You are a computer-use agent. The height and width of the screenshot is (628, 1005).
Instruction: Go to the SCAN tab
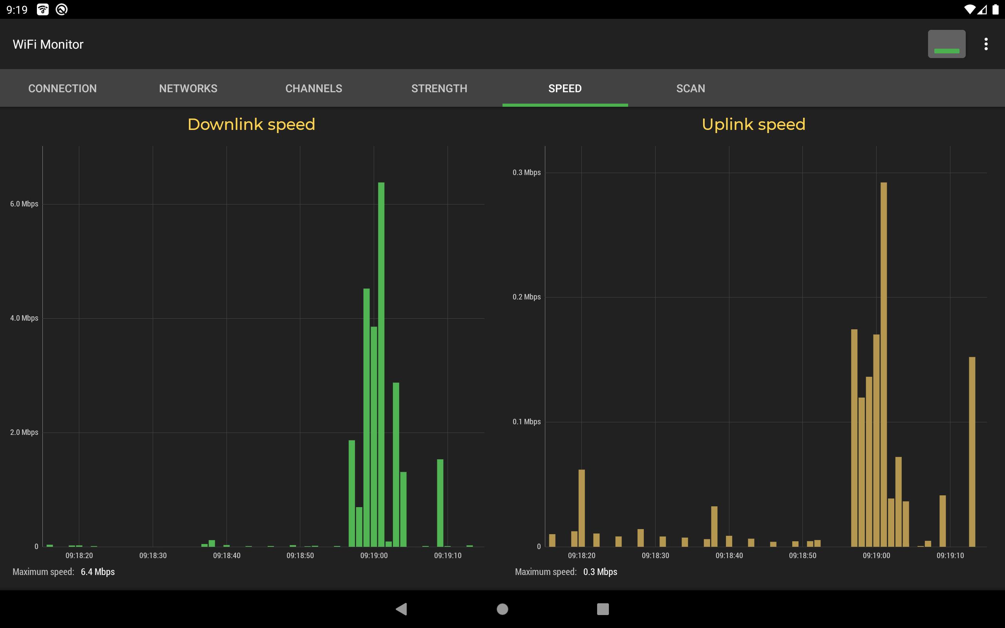point(691,88)
